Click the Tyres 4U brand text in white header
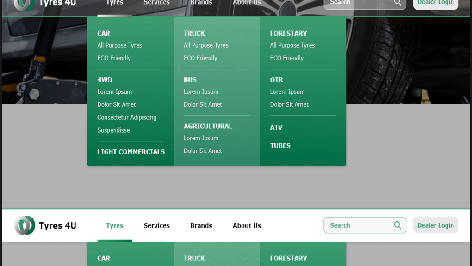Screen dimensions: 472x266 click(57, 225)
